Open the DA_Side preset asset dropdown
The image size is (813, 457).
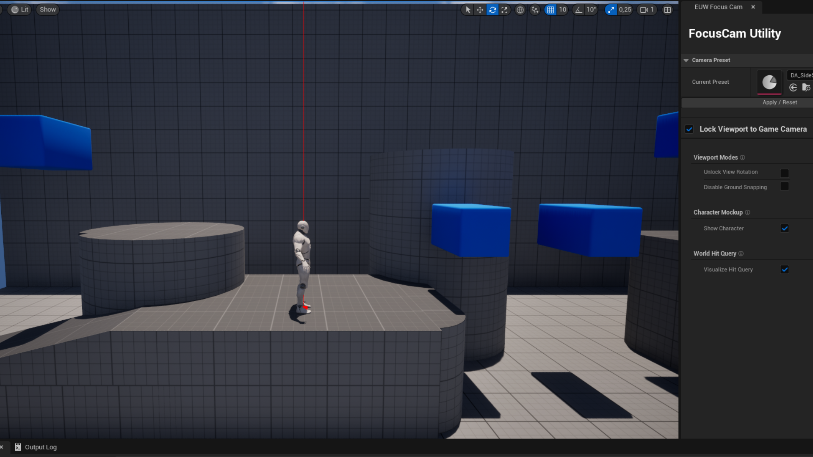pos(800,75)
